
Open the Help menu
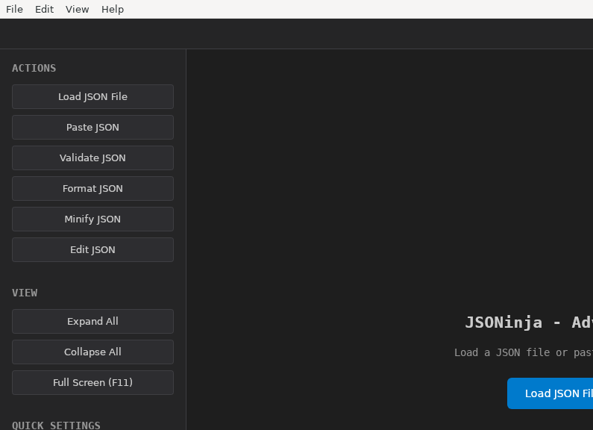(x=113, y=9)
